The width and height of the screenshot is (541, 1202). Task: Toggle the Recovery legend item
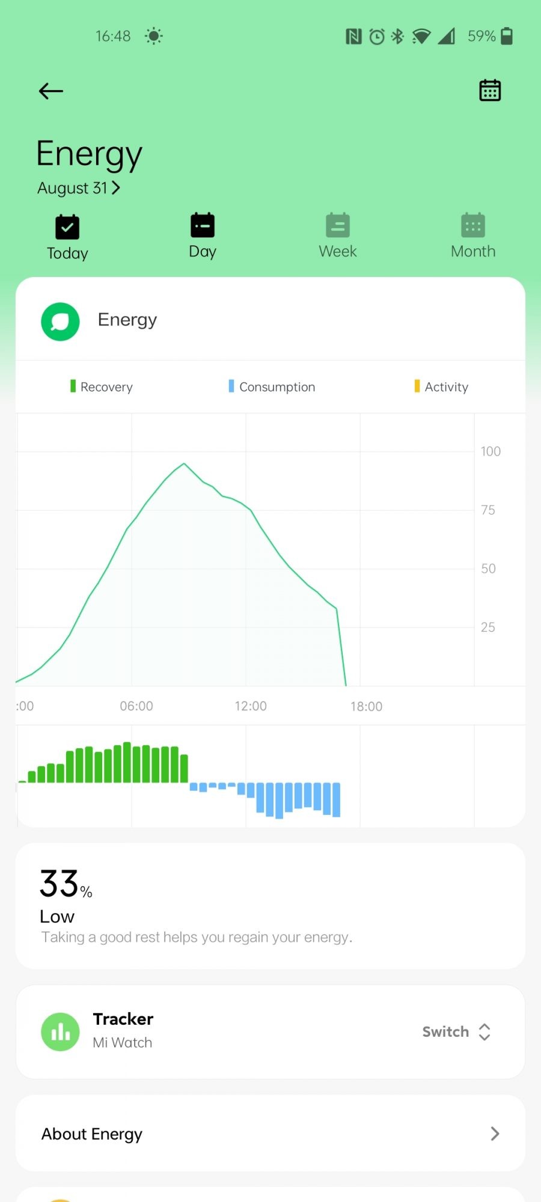click(x=102, y=386)
